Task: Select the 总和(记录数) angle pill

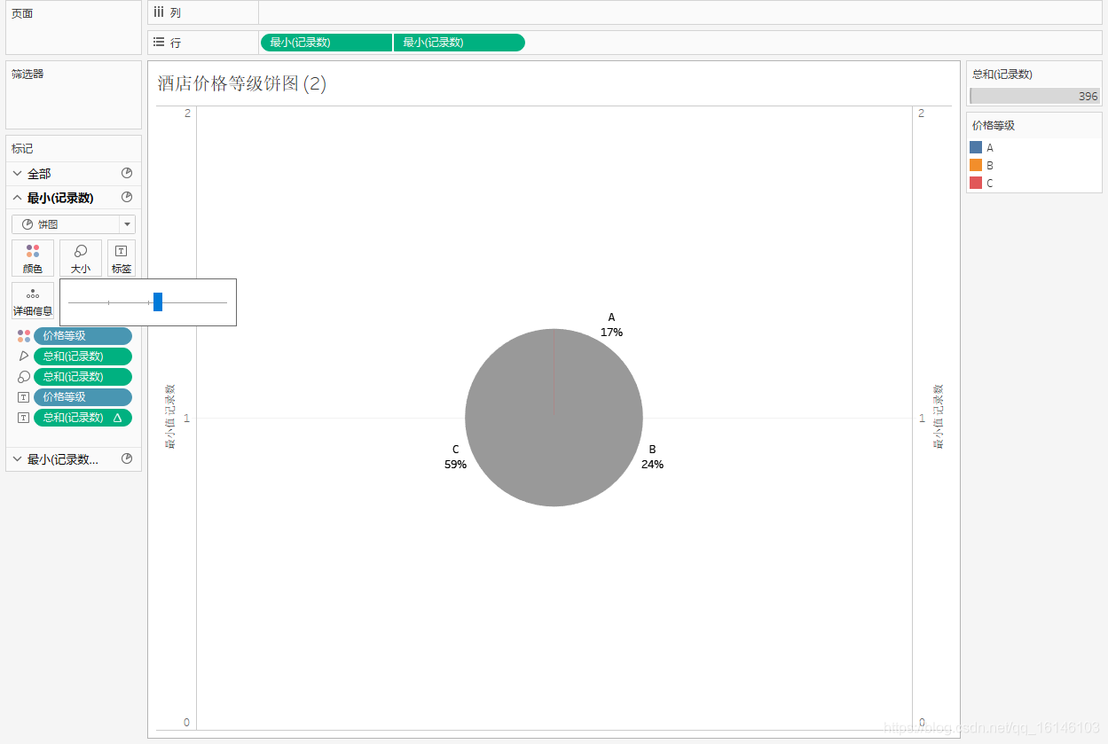Action: click(83, 356)
